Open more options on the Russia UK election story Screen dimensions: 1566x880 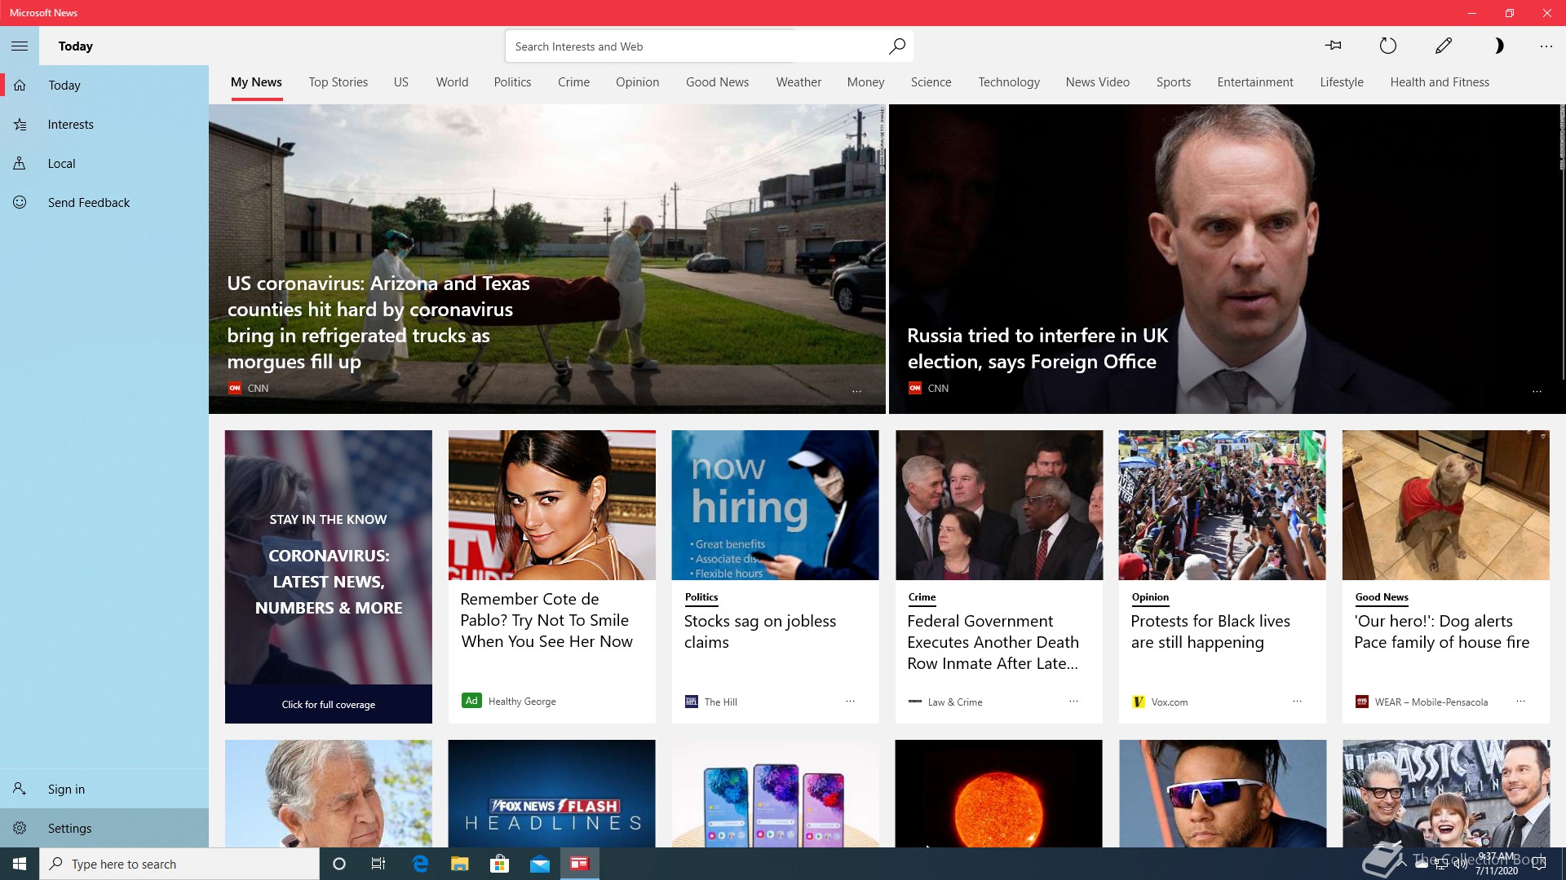pyautogui.click(x=1537, y=391)
